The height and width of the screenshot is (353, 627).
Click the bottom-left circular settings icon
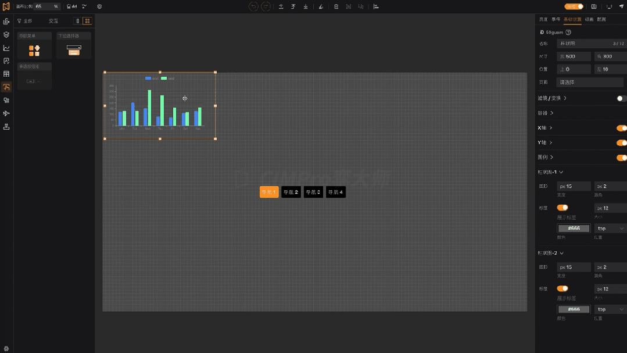tap(6, 348)
